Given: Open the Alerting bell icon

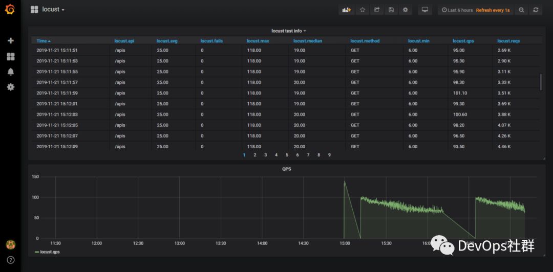Looking at the screenshot, I should pyautogui.click(x=10, y=72).
